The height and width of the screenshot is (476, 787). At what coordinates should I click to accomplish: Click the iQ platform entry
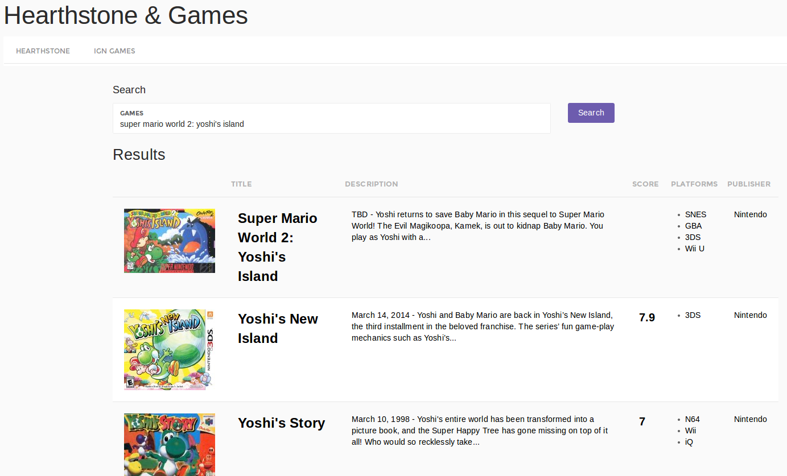click(689, 442)
